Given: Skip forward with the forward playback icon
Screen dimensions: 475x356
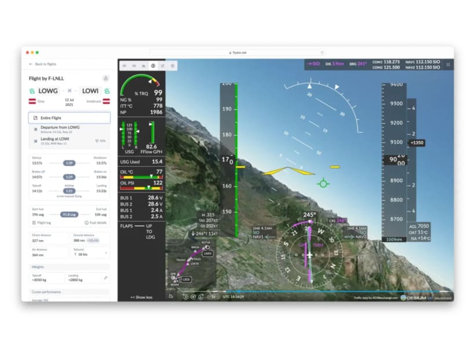Looking at the screenshot, I should click(200, 297).
